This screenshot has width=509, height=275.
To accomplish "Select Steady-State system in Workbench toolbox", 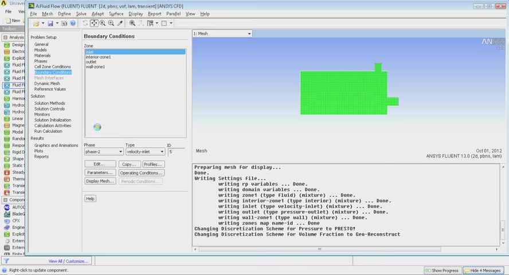I will (14, 172).
